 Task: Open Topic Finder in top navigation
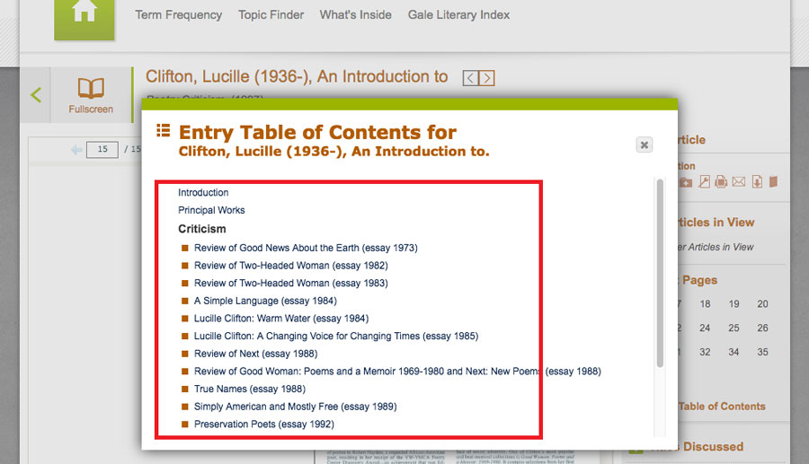pyautogui.click(x=271, y=15)
